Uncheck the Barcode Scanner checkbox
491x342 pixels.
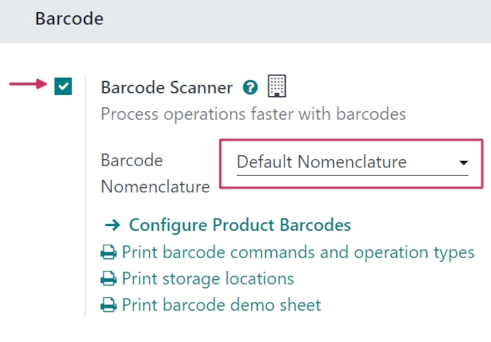click(x=63, y=86)
